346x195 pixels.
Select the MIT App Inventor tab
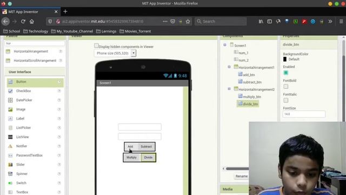pos(30,12)
